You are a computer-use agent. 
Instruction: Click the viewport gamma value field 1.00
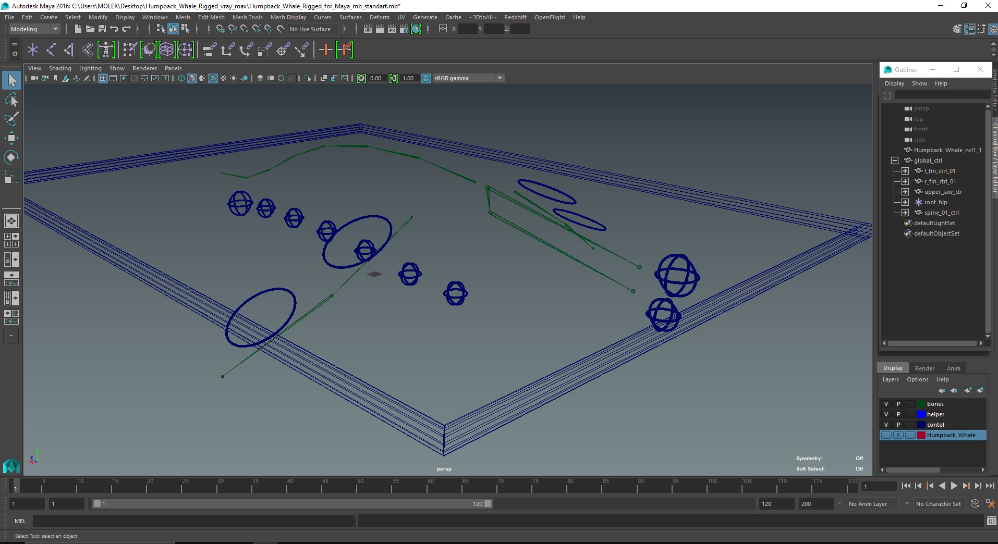point(409,78)
